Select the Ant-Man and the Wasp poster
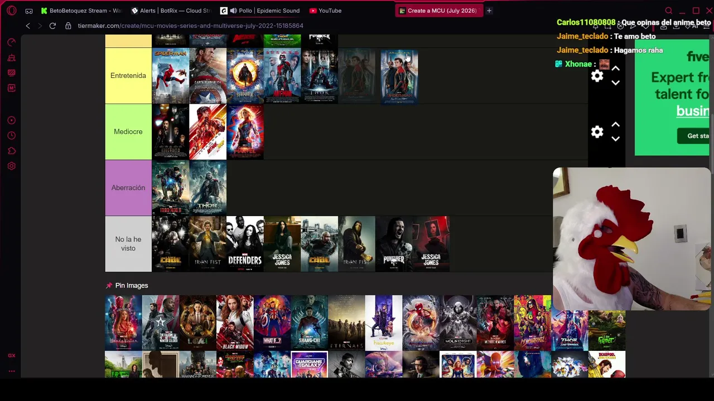Screen dimensions: 714x401 208,132
